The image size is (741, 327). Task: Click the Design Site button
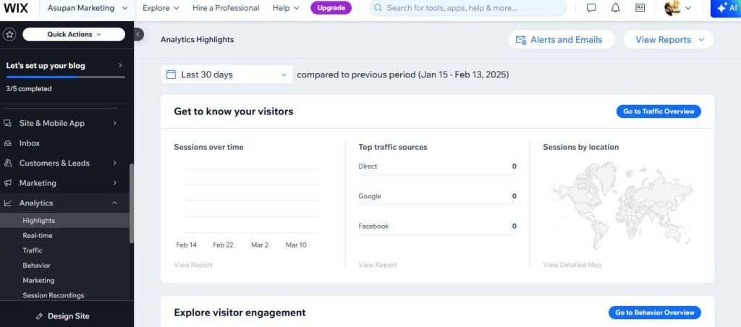(64, 316)
